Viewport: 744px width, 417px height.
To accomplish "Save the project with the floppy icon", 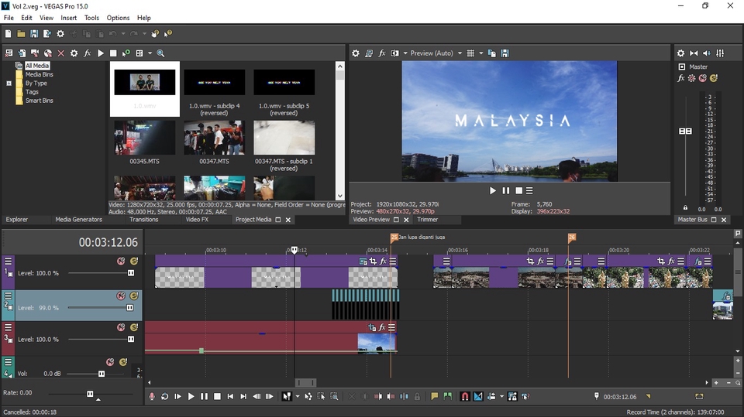I will coord(34,33).
